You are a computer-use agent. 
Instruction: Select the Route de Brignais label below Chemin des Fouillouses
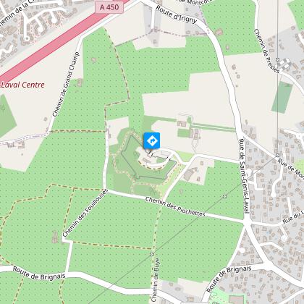[39, 274]
